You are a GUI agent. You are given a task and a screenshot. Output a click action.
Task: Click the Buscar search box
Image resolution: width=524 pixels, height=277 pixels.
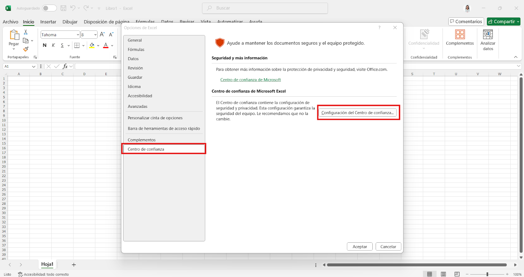(x=265, y=8)
